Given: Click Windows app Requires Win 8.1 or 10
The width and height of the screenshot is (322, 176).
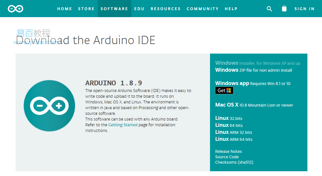Looking at the screenshot, I should tap(253, 83).
